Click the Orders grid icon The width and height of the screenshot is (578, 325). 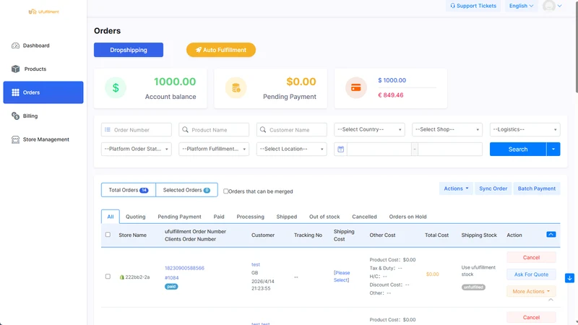pyautogui.click(x=15, y=92)
